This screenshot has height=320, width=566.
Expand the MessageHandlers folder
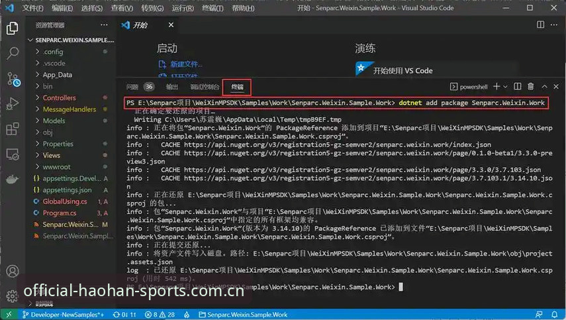click(x=71, y=109)
